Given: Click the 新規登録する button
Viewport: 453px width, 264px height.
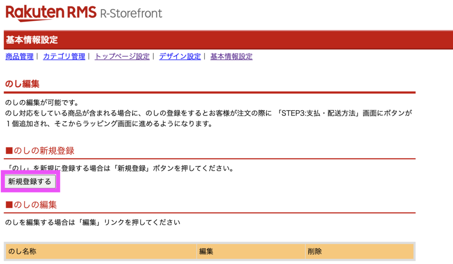Looking at the screenshot, I should pos(30,181).
